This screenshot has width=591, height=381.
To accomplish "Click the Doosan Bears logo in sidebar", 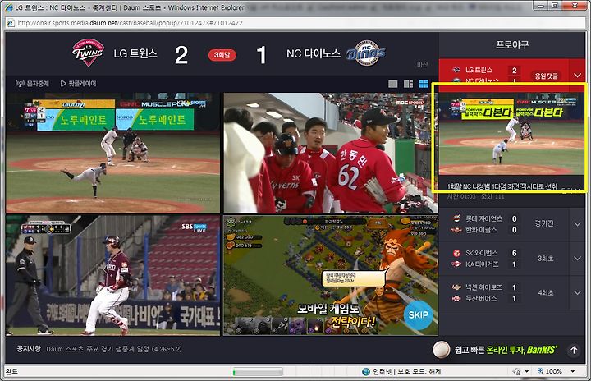I will click(x=456, y=298).
